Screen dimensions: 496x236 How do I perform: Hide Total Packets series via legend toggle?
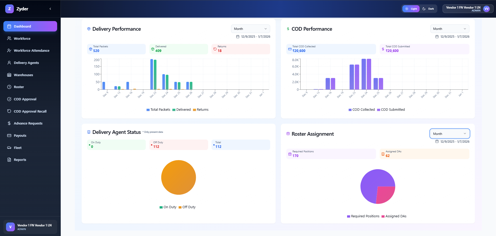[x=158, y=109]
